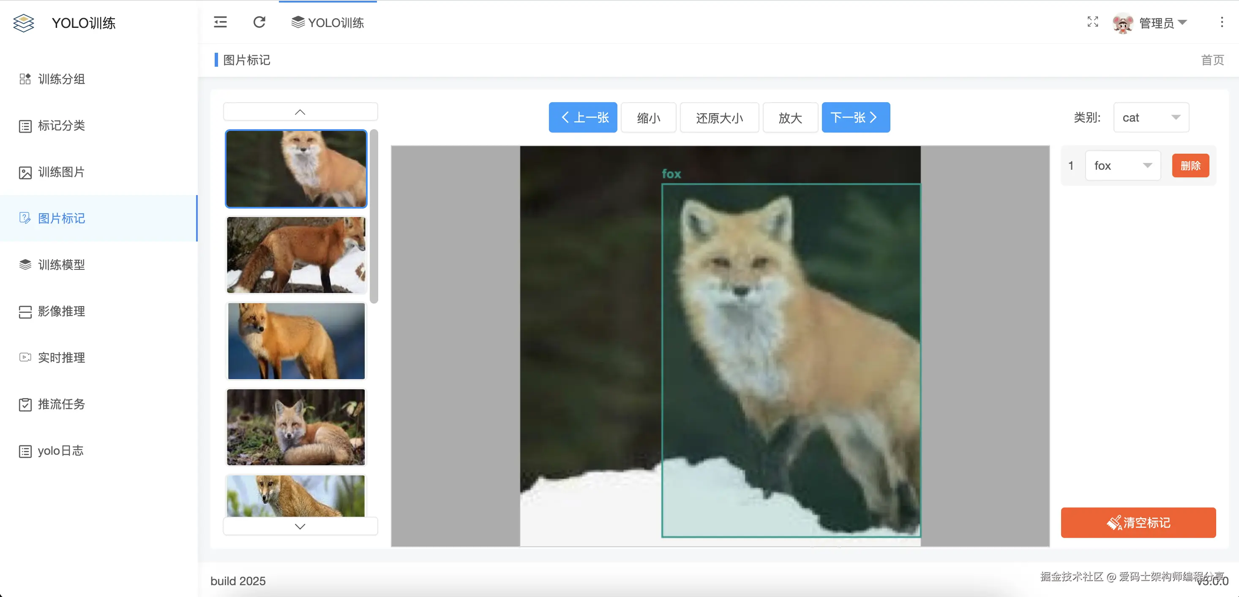Viewport: 1239px width, 597px height.
Task: Click the refresh page icon
Action: pyautogui.click(x=259, y=22)
